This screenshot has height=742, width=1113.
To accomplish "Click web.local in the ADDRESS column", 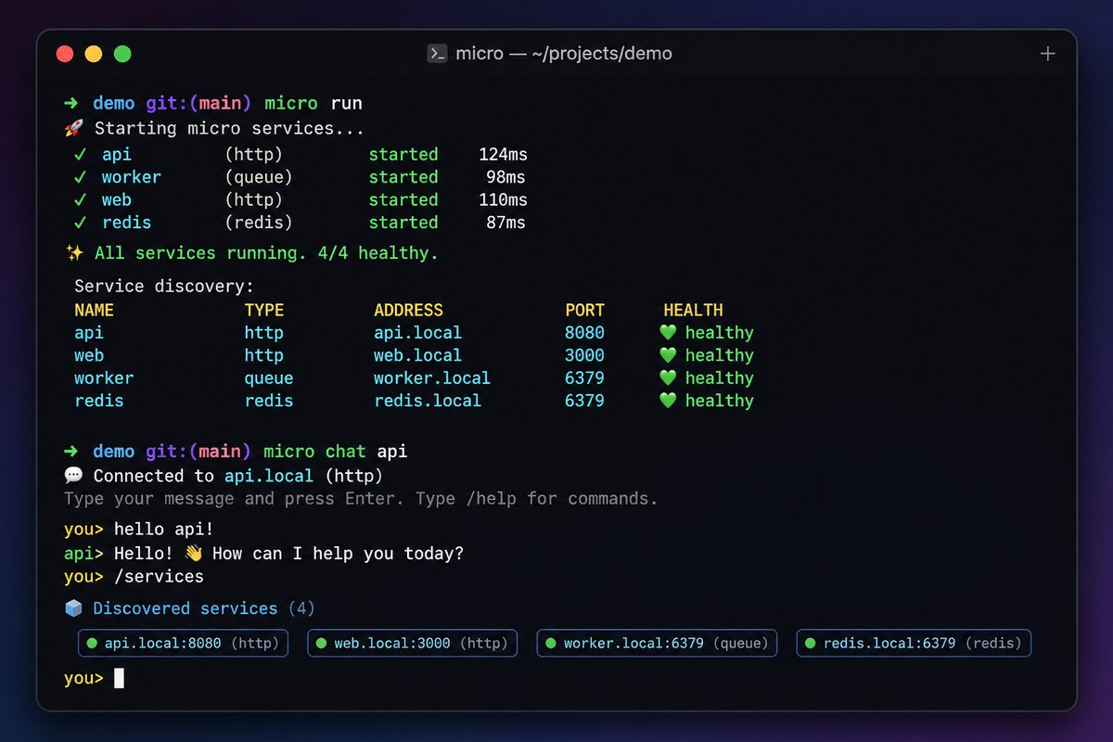I will [x=418, y=355].
